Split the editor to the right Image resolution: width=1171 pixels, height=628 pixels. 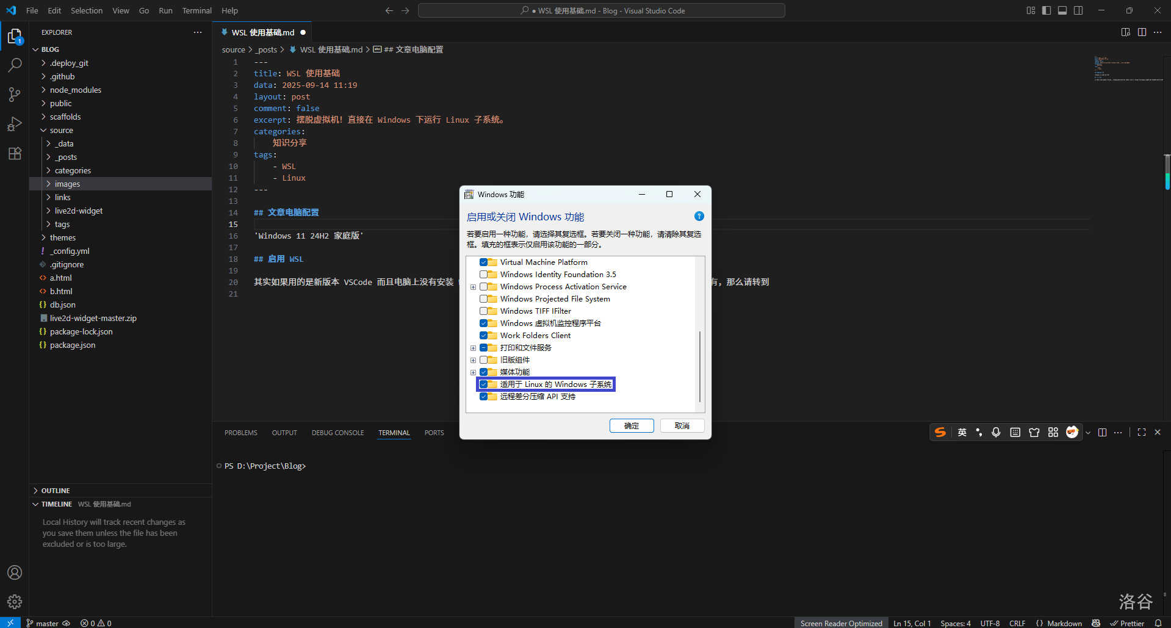1142,32
